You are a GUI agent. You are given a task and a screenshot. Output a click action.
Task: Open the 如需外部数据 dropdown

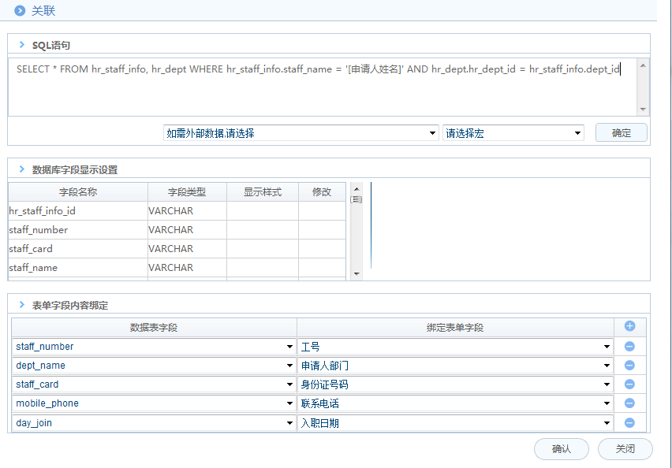pyautogui.click(x=433, y=132)
